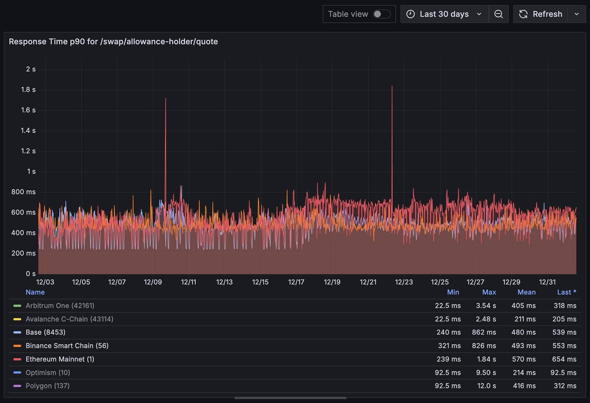Click the Last * column header
The height and width of the screenshot is (403, 590).
pyautogui.click(x=567, y=292)
